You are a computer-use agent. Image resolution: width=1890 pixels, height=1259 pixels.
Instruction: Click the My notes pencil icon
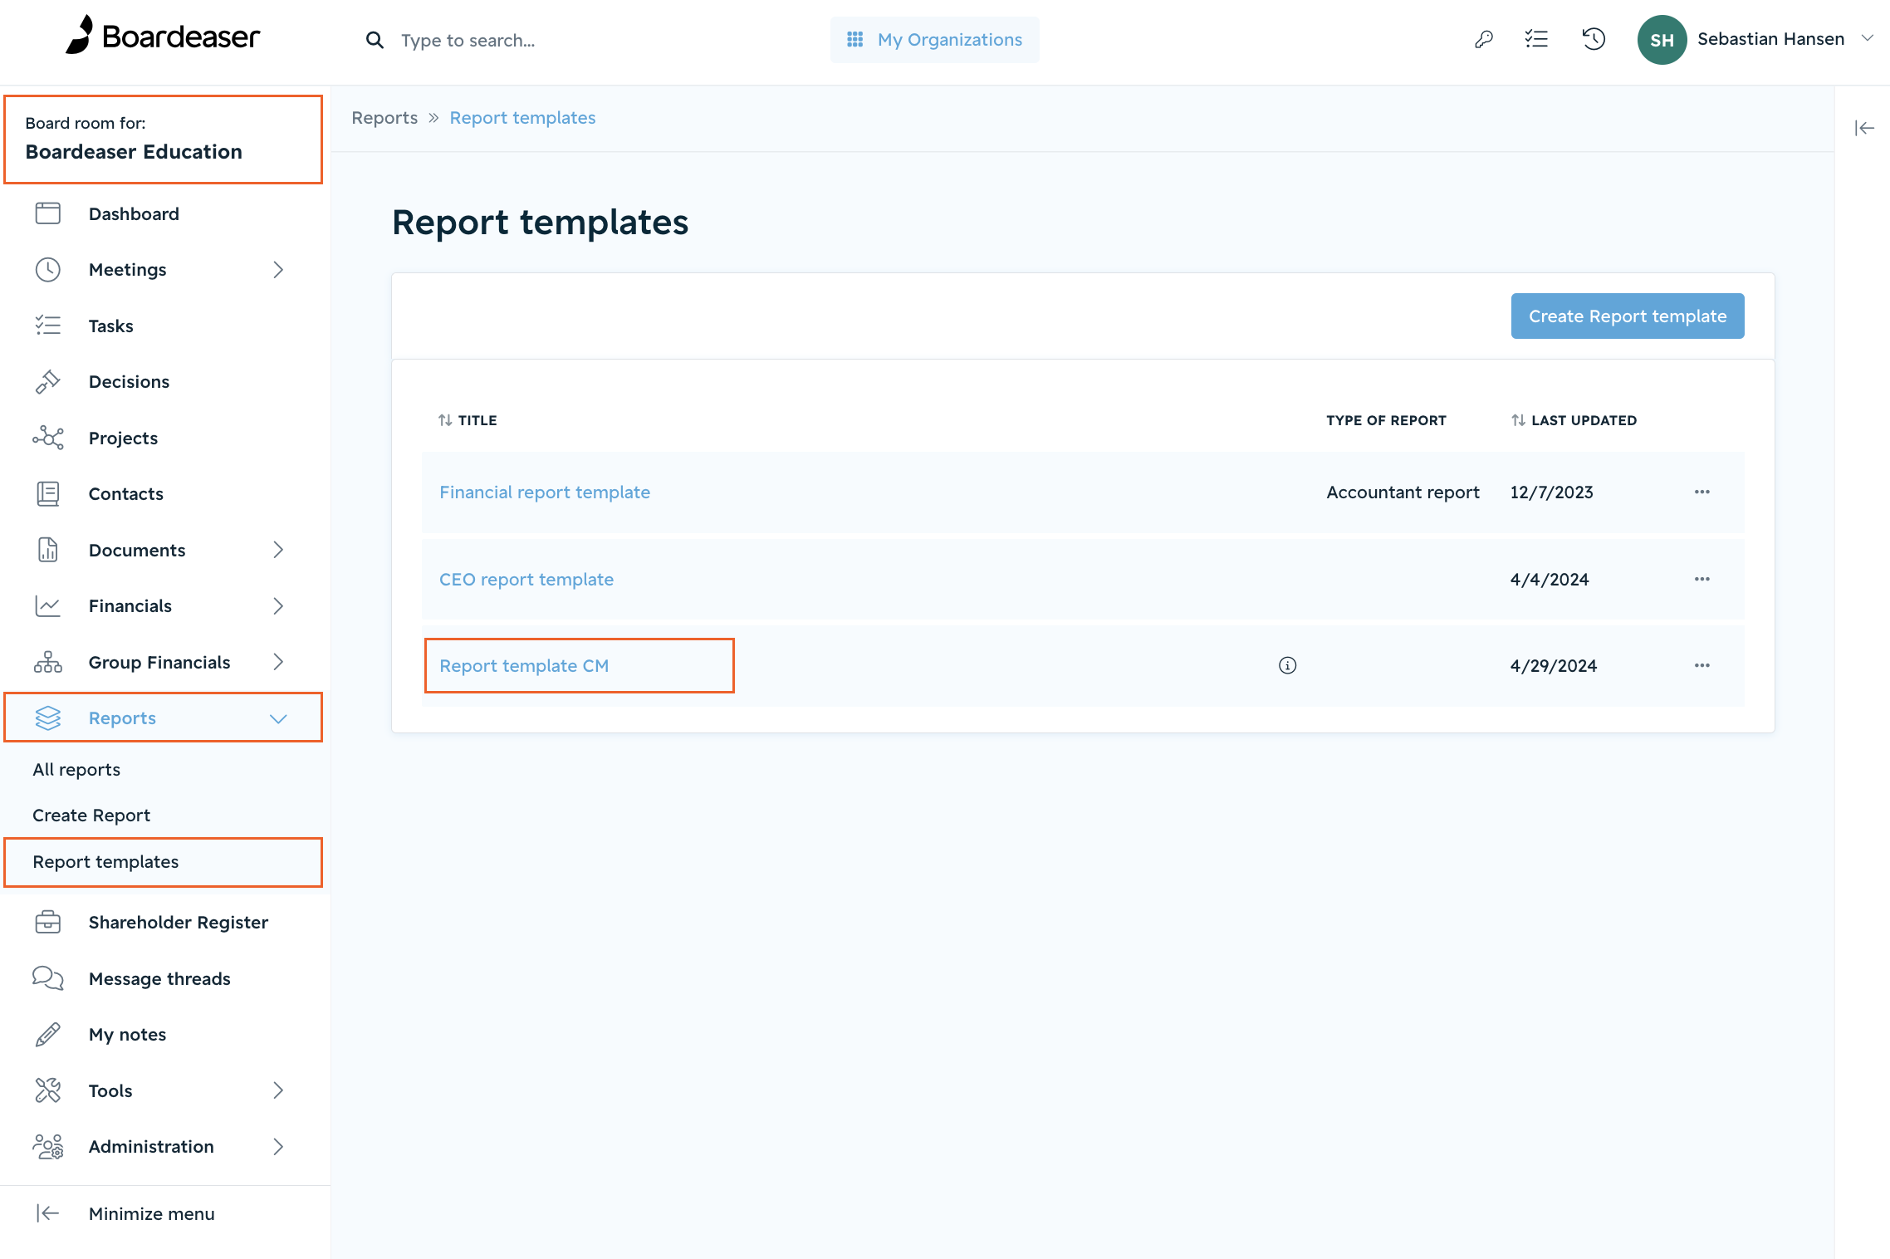[48, 1034]
